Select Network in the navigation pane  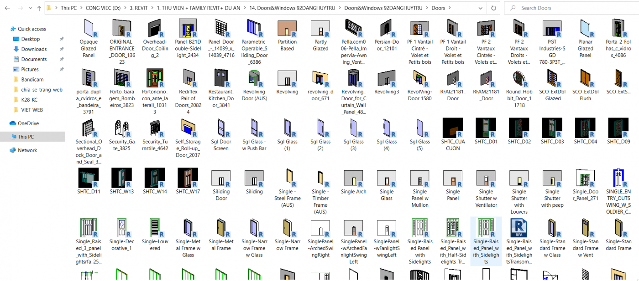tap(27, 150)
